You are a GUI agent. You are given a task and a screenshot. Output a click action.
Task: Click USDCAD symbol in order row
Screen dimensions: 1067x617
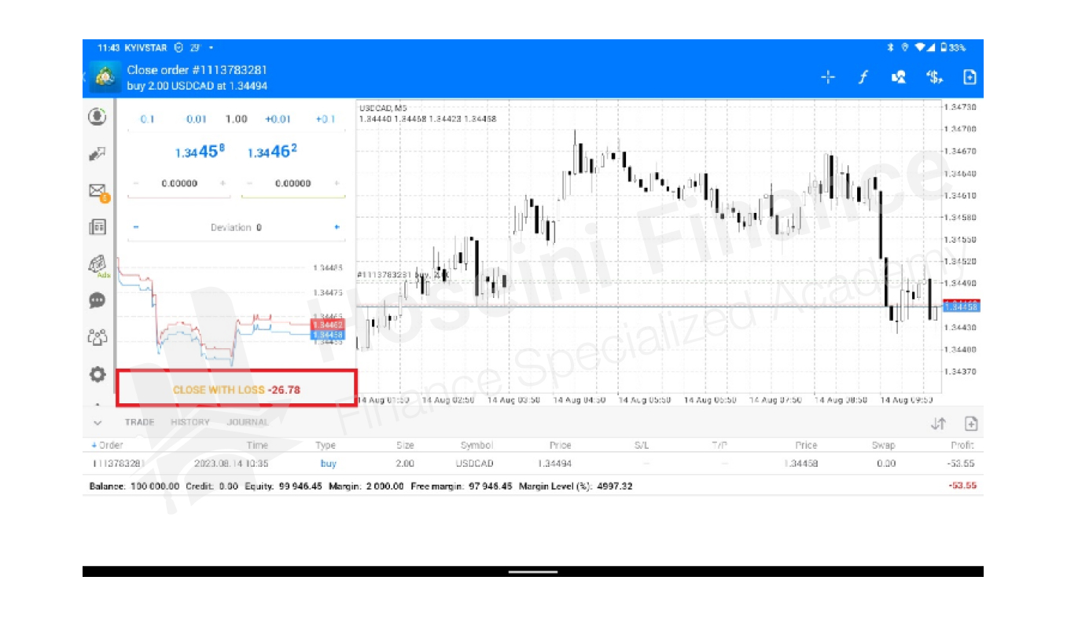point(474,464)
